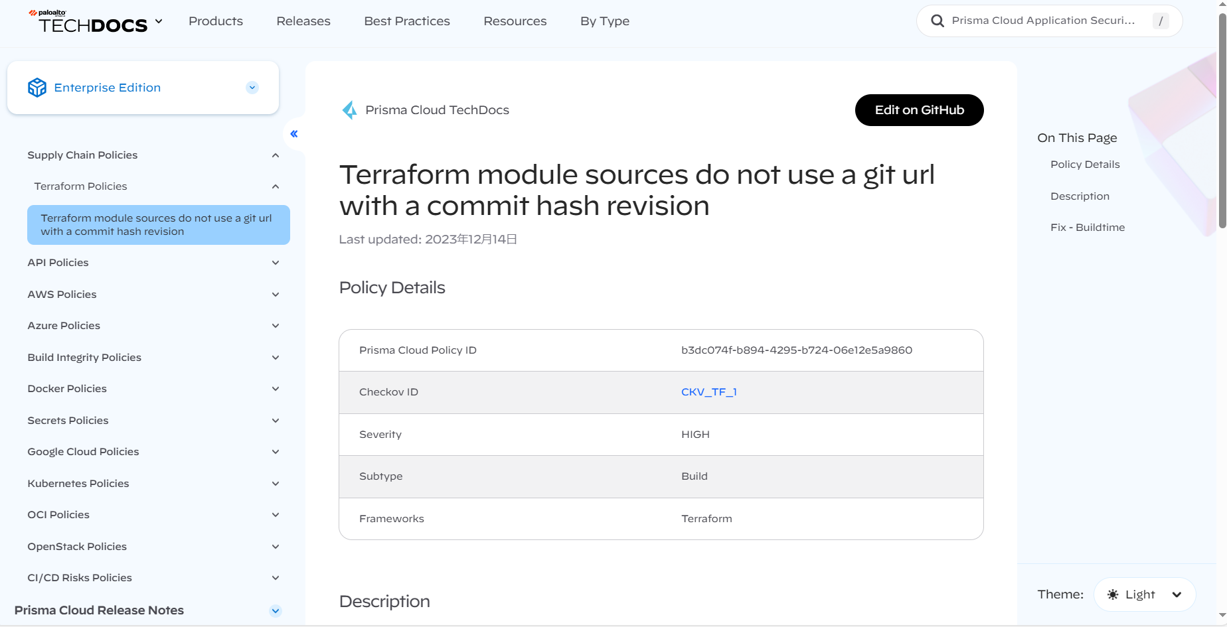Click the slash shortcut key icon
The image size is (1227, 627).
pos(1161,21)
